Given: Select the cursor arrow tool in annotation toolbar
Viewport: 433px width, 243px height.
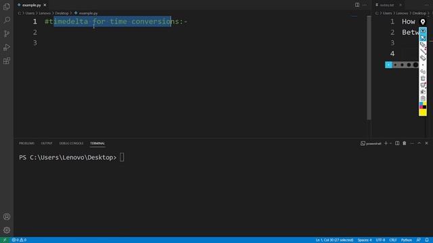Looking at the screenshot, I should (423, 38).
